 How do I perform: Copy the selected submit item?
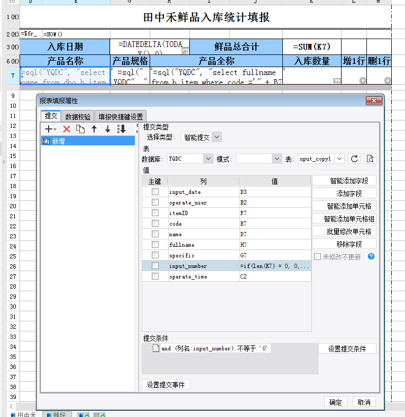pos(80,129)
